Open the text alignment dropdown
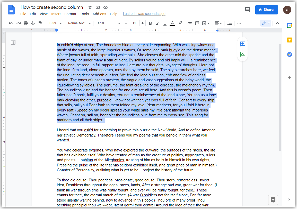 point(218,23)
